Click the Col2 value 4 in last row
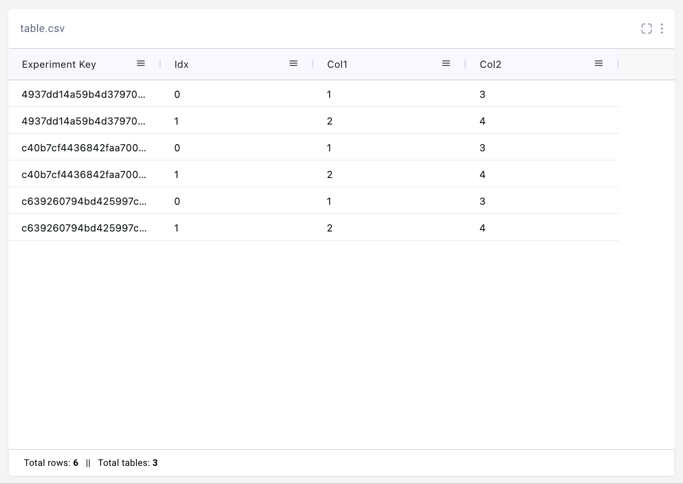This screenshot has height=484, width=683. 482,228
